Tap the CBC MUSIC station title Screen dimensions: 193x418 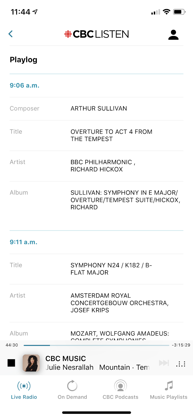(x=66, y=358)
